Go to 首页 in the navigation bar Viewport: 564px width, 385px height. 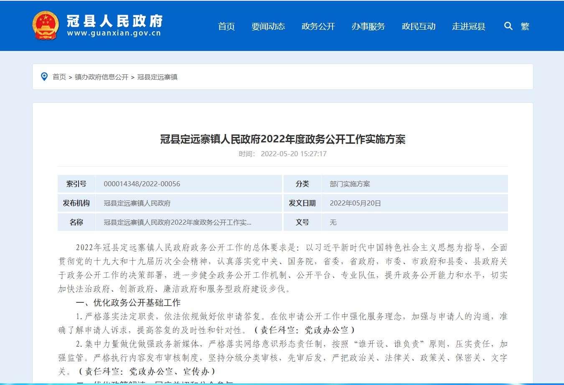point(226,26)
